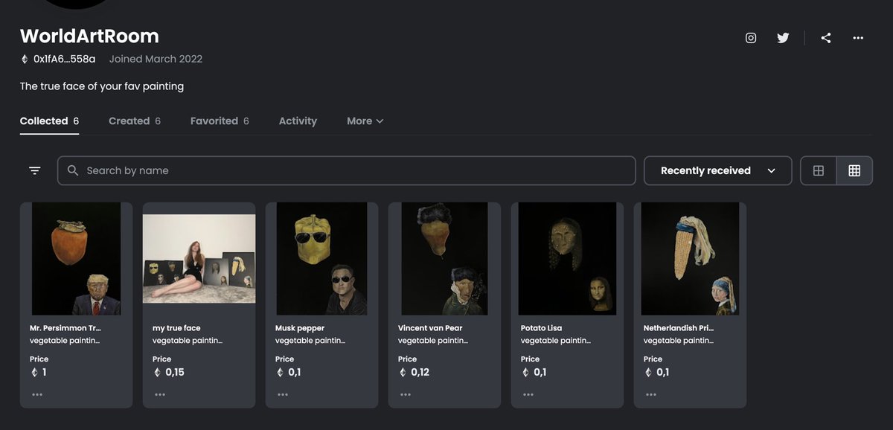
Task: Switch to the Created tab
Action: click(135, 121)
